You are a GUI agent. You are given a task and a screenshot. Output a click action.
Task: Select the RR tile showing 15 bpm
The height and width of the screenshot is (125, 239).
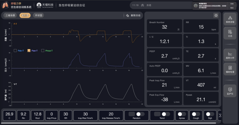(201, 26)
